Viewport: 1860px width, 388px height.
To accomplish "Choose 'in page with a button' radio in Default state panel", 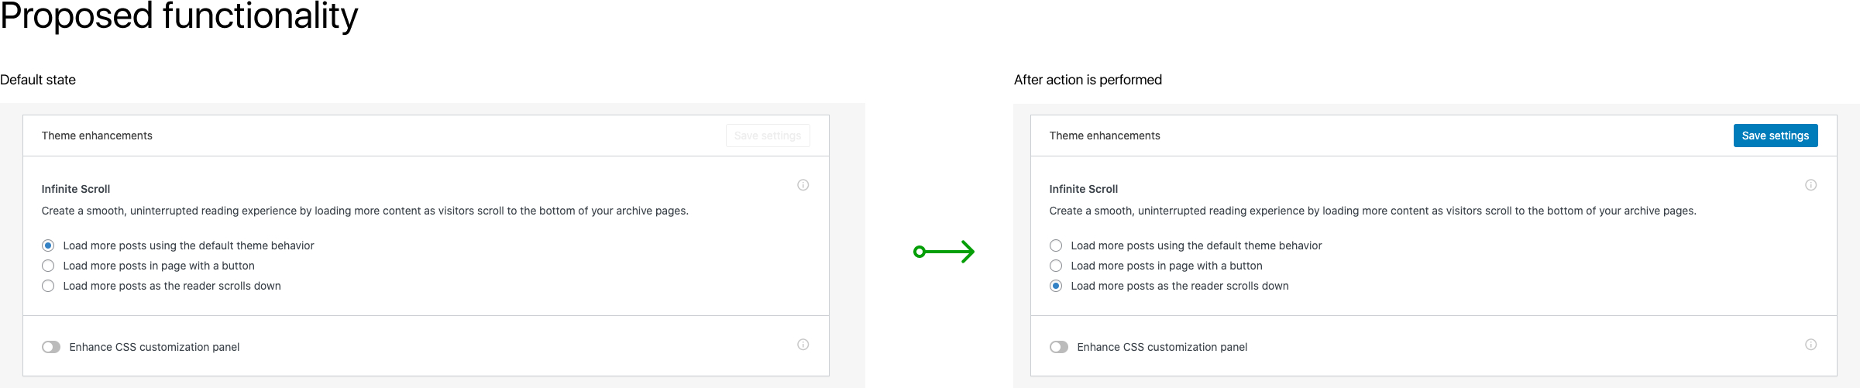I will click(x=48, y=266).
